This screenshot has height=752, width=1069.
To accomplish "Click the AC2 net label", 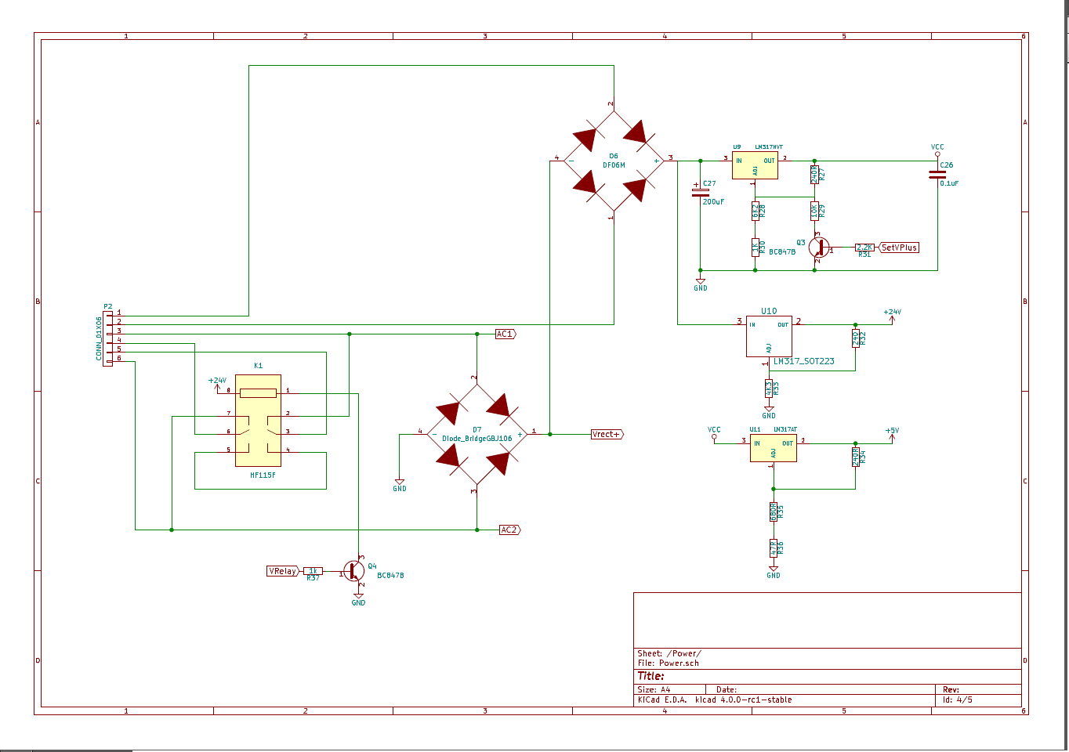I will [x=510, y=530].
